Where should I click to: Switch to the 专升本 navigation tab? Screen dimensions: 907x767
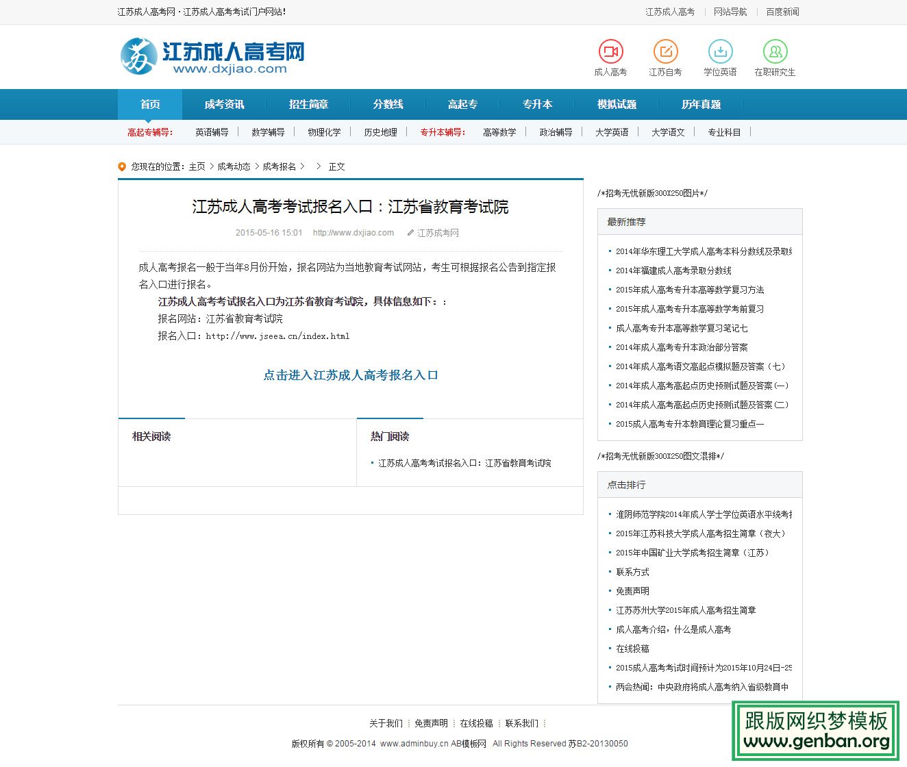coord(537,104)
